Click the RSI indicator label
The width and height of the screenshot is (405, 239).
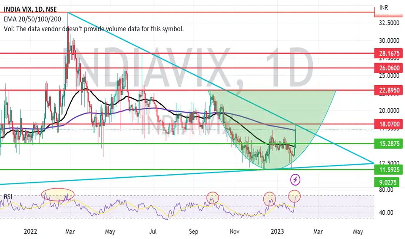tap(8, 197)
